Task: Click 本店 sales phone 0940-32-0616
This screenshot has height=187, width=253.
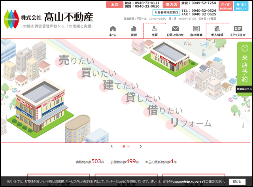Action: point(147,6)
